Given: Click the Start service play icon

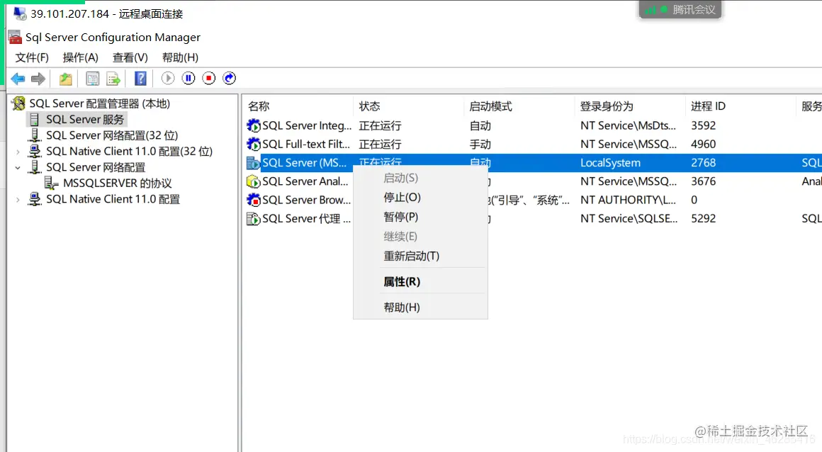Looking at the screenshot, I should pyautogui.click(x=168, y=78).
